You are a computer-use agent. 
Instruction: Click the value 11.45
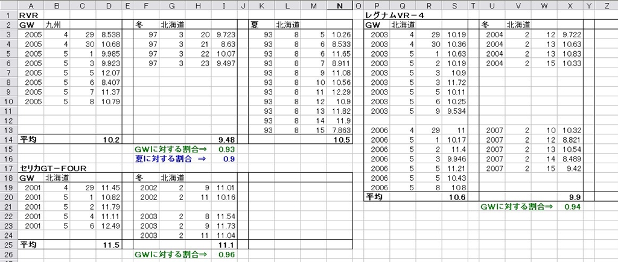[x=112, y=187]
